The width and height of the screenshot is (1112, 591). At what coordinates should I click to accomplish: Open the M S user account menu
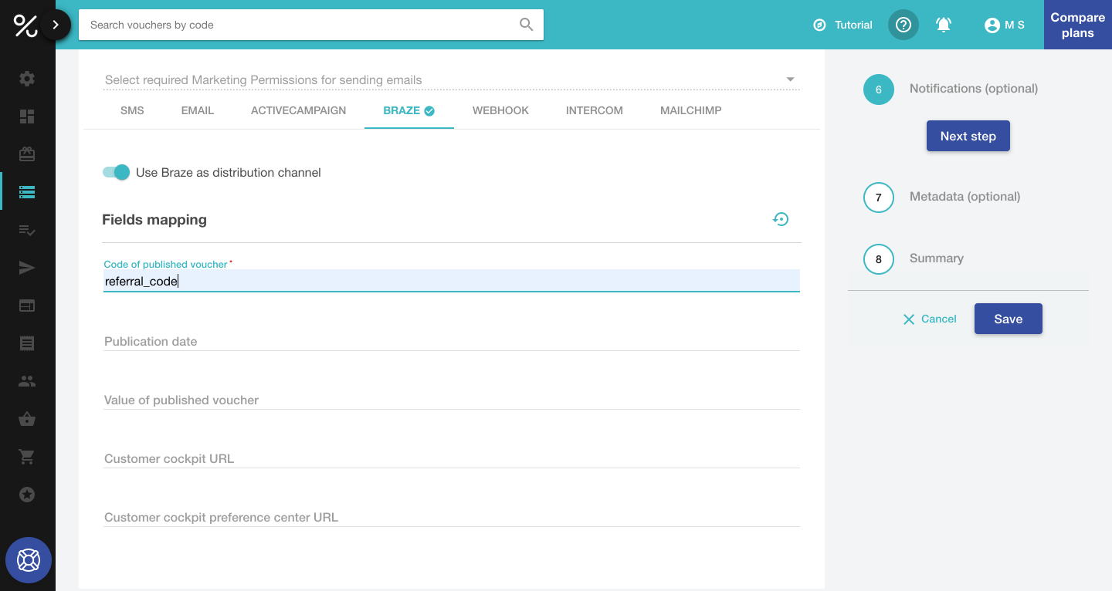coord(1005,25)
